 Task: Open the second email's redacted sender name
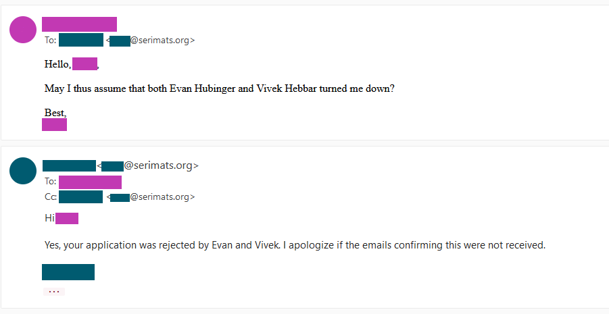coord(69,165)
